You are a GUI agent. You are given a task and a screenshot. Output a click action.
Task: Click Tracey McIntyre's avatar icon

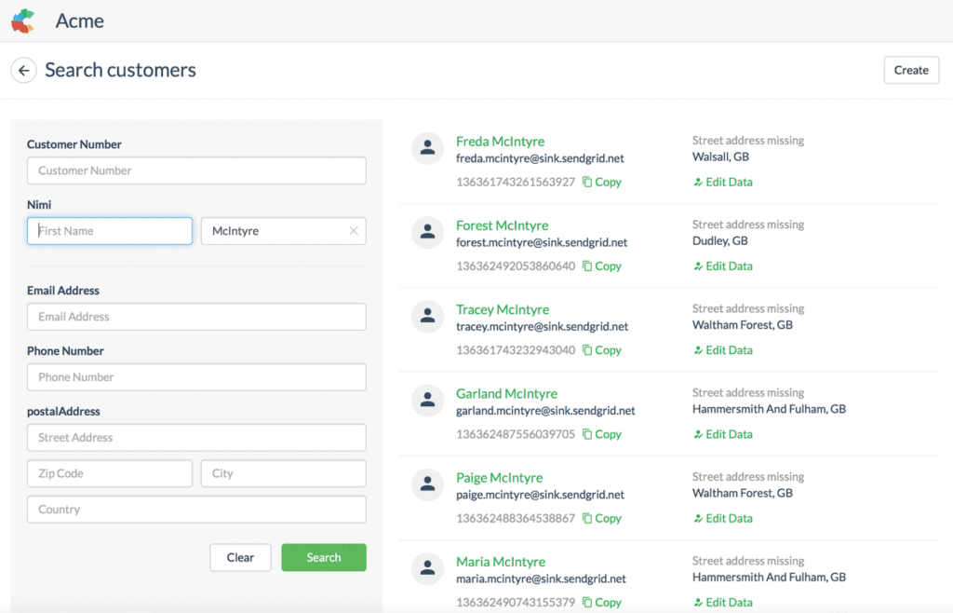[427, 316]
